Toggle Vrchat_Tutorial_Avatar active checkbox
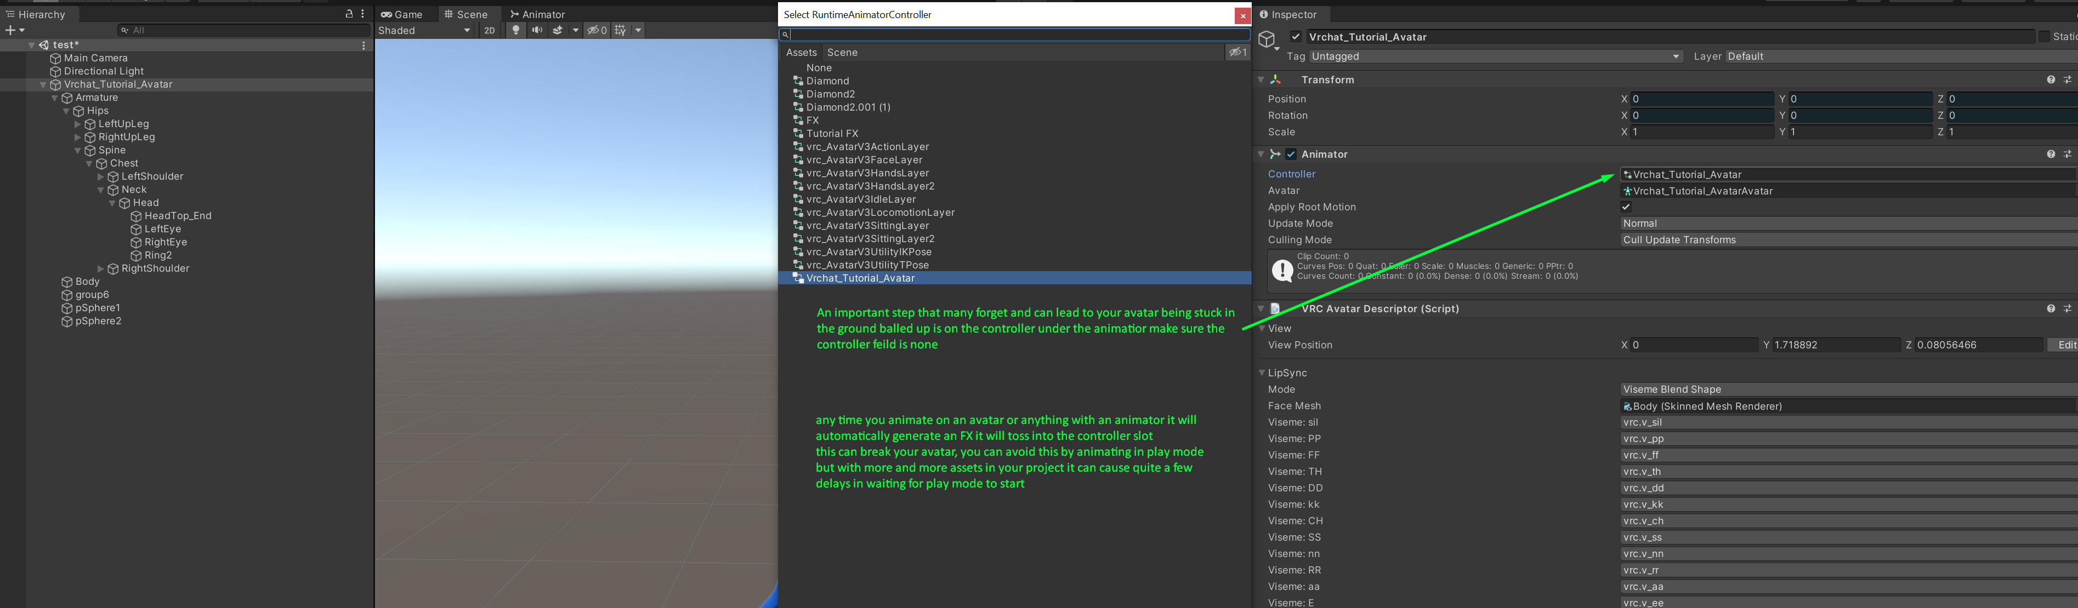 coord(1296,36)
